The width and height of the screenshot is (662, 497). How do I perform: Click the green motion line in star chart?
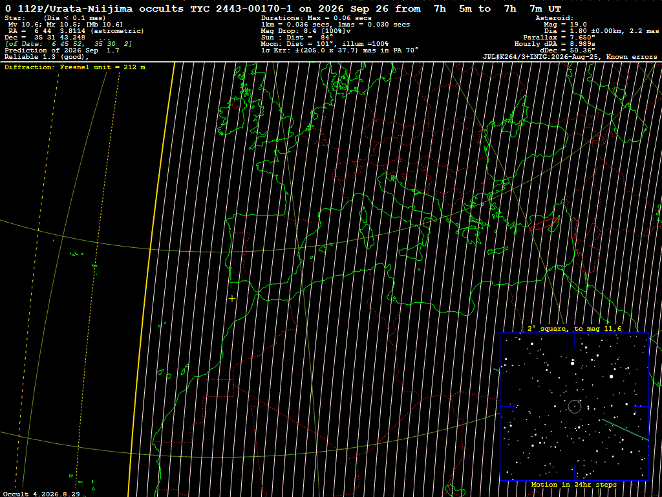point(625,430)
